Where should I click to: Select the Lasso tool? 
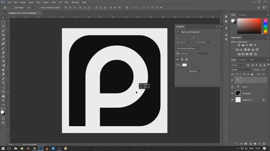coord(3,26)
